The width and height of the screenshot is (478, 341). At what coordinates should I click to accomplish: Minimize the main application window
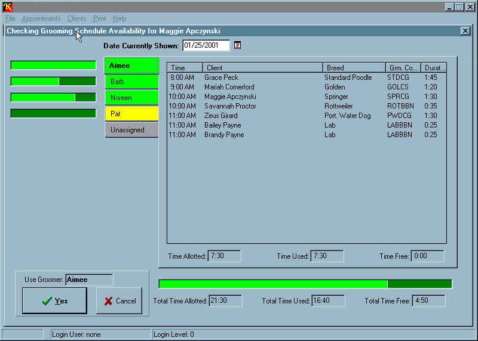449,7
